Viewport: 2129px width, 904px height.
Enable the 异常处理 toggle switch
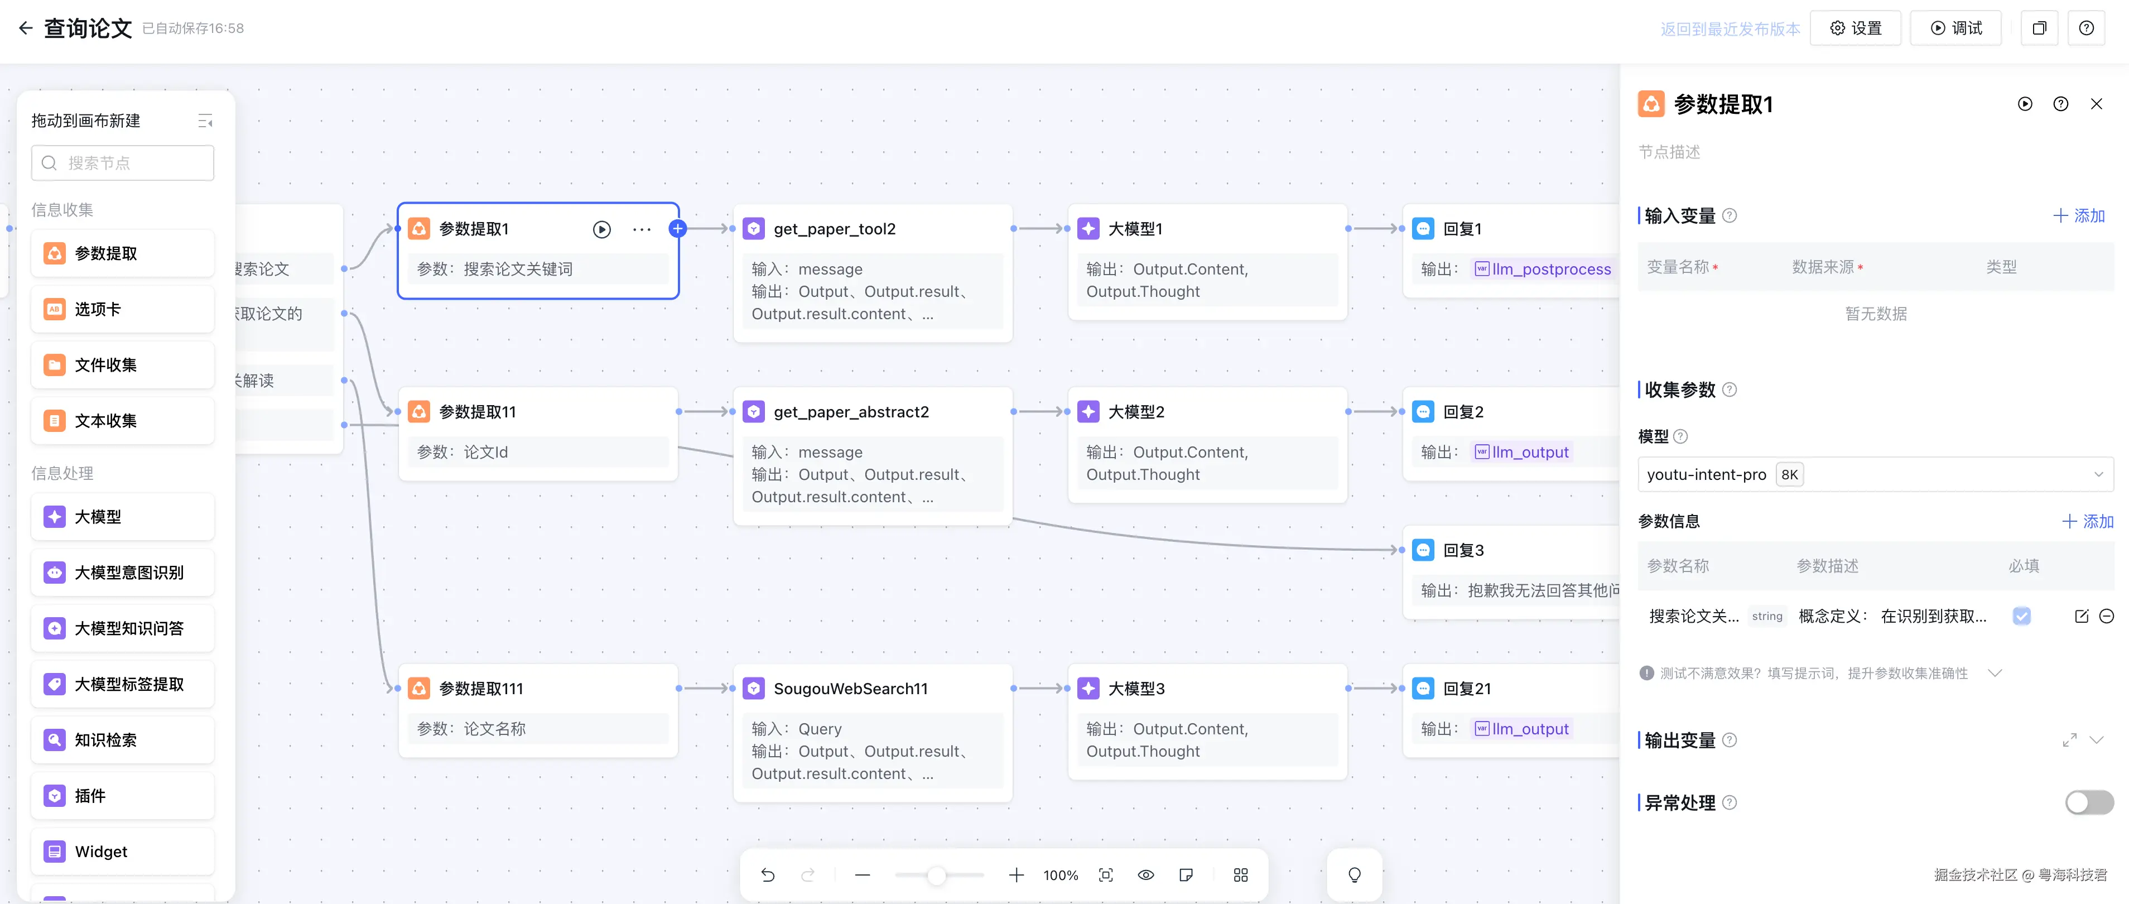tap(2088, 802)
